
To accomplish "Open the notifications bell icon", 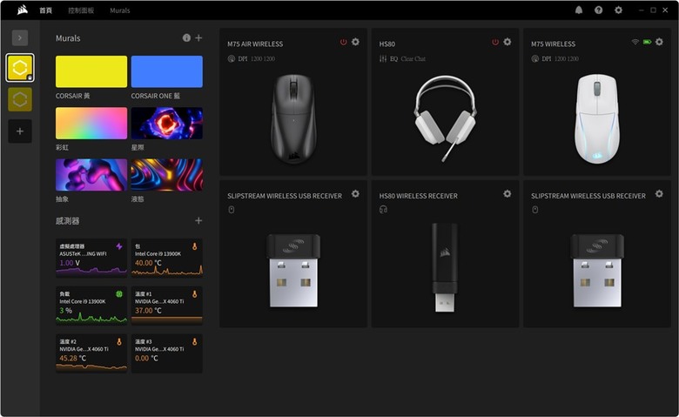I will pyautogui.click(x=579, y=10).
